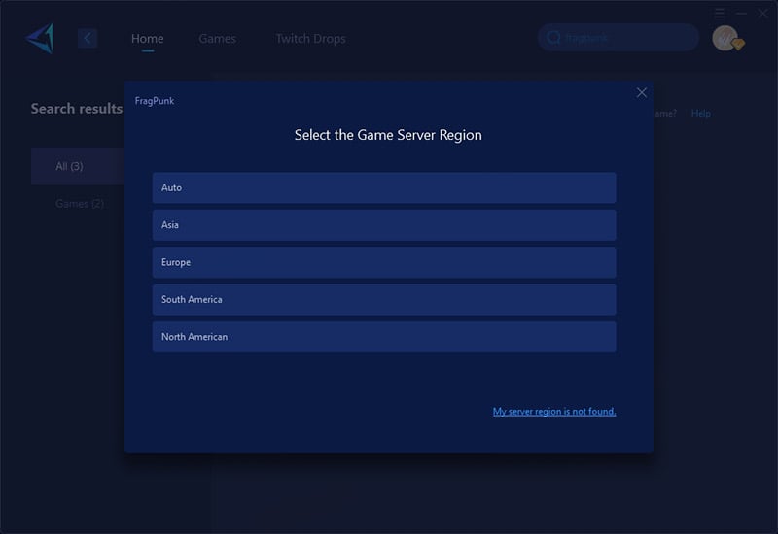Select the Auto server region

[x=384, y=187]
